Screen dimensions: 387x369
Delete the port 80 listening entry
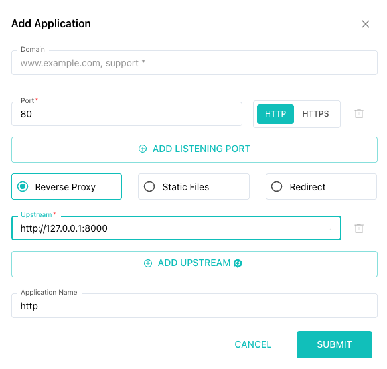359,113
